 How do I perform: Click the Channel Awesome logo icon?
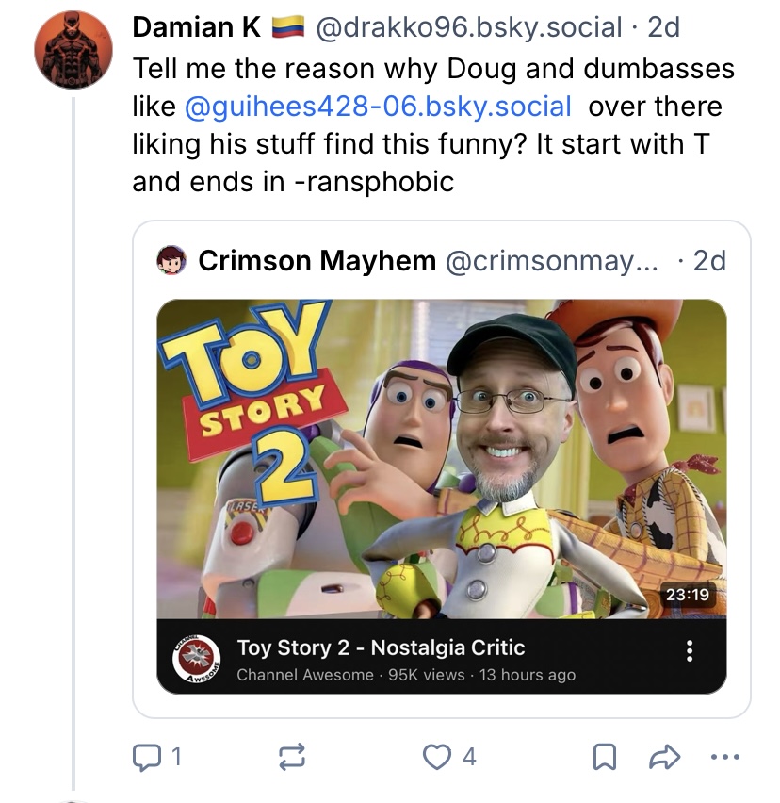click(197, 659)
